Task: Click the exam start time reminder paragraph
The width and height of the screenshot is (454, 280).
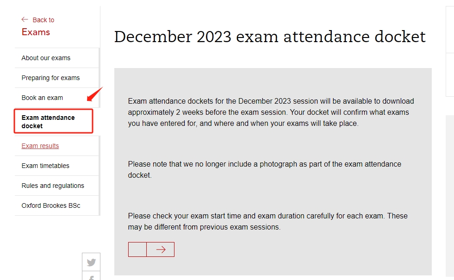Action: [267, 221]
